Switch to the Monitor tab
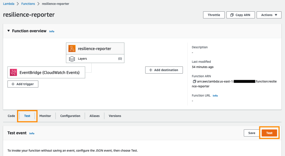The image size is (285, 156). click(x=45, y=116)
